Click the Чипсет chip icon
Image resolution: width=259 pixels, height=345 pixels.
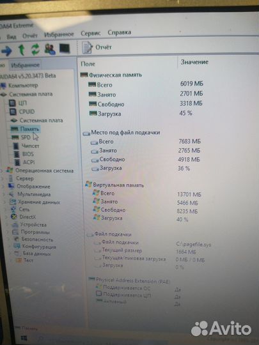pos(17,146)
